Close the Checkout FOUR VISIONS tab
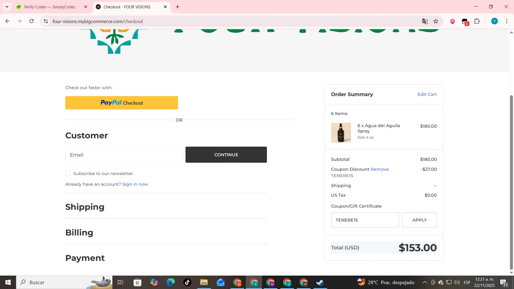Image resolution: width=514 pixels, height=289 pixels. click(x=165, y=7)
